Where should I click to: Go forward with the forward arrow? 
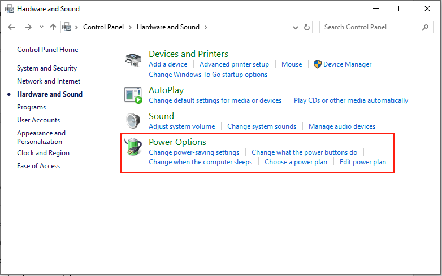click(x=28, y=27)
